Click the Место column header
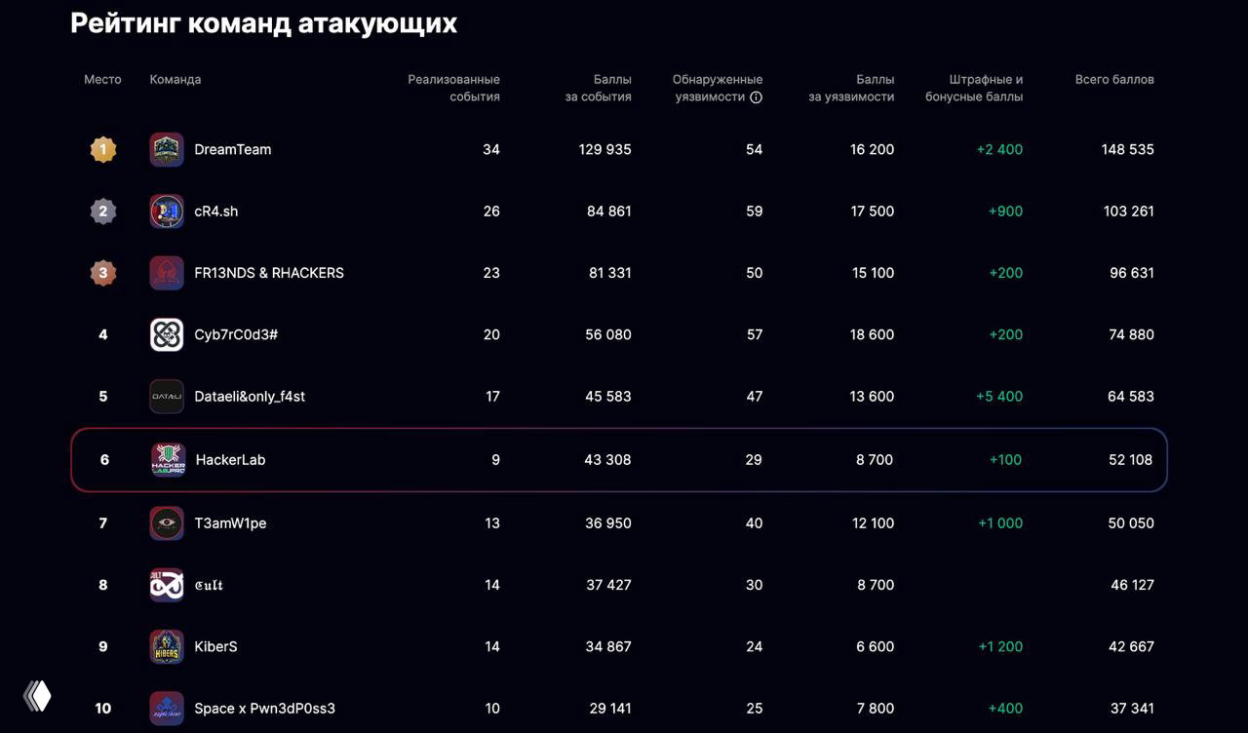1248x733 pixels. pos(103,80)
